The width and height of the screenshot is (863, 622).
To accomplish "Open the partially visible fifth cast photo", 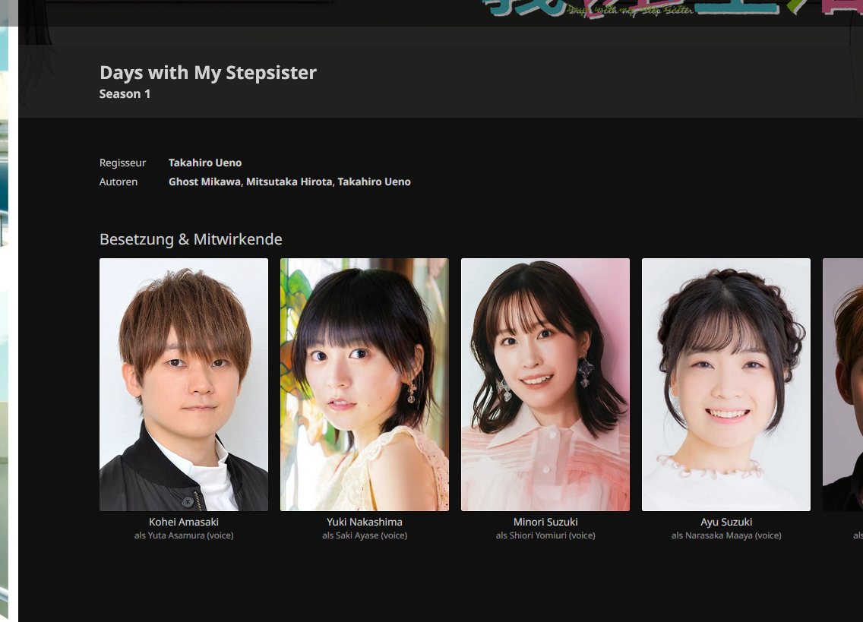I will tap(843, 384).
